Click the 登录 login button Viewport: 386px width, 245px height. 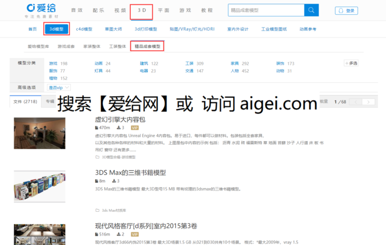[346, 11]
